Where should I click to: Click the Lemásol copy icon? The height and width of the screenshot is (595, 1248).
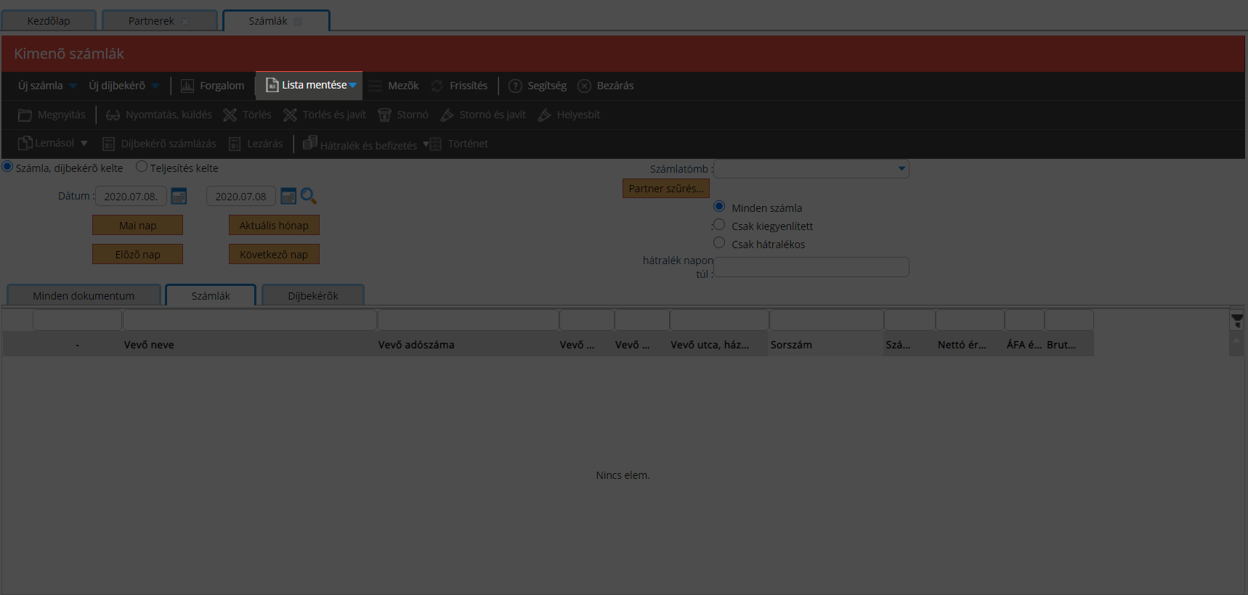coord(25,144)
